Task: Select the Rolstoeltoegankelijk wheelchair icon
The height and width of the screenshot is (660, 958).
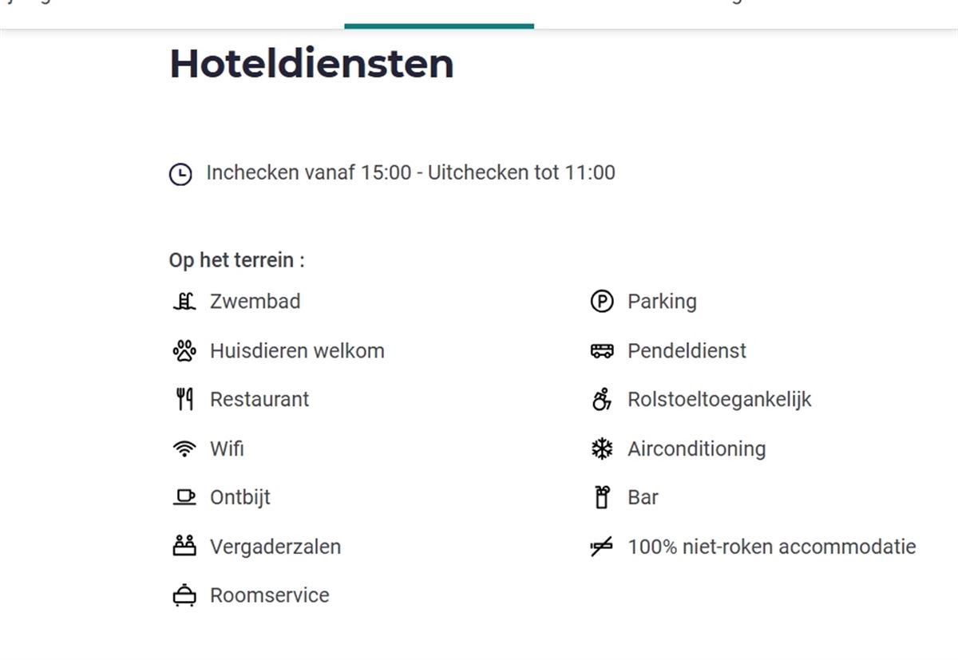Action: pos(603,399)
